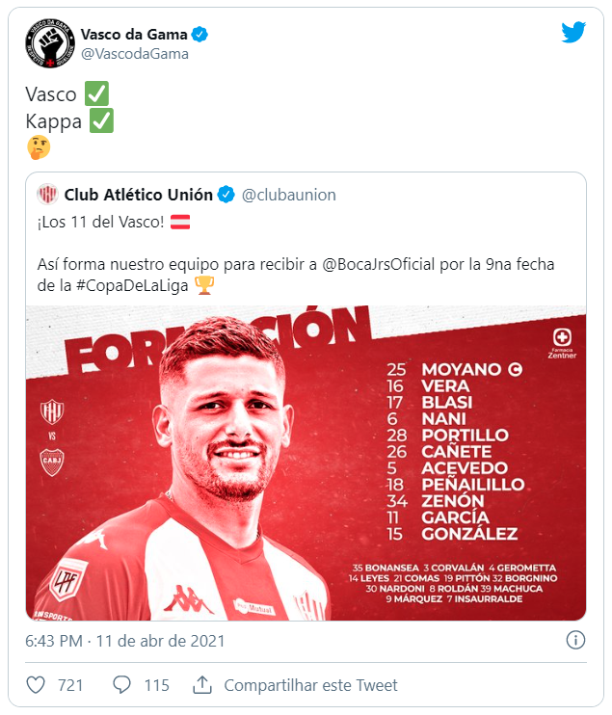Open tweet info circle icon
612x715 pixels.
[x=575, y=640]
